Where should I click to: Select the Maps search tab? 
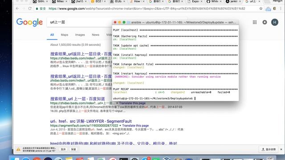64,35
